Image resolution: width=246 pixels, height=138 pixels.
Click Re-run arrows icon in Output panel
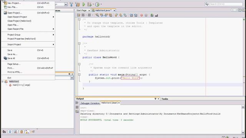click(x=77, y=103)
